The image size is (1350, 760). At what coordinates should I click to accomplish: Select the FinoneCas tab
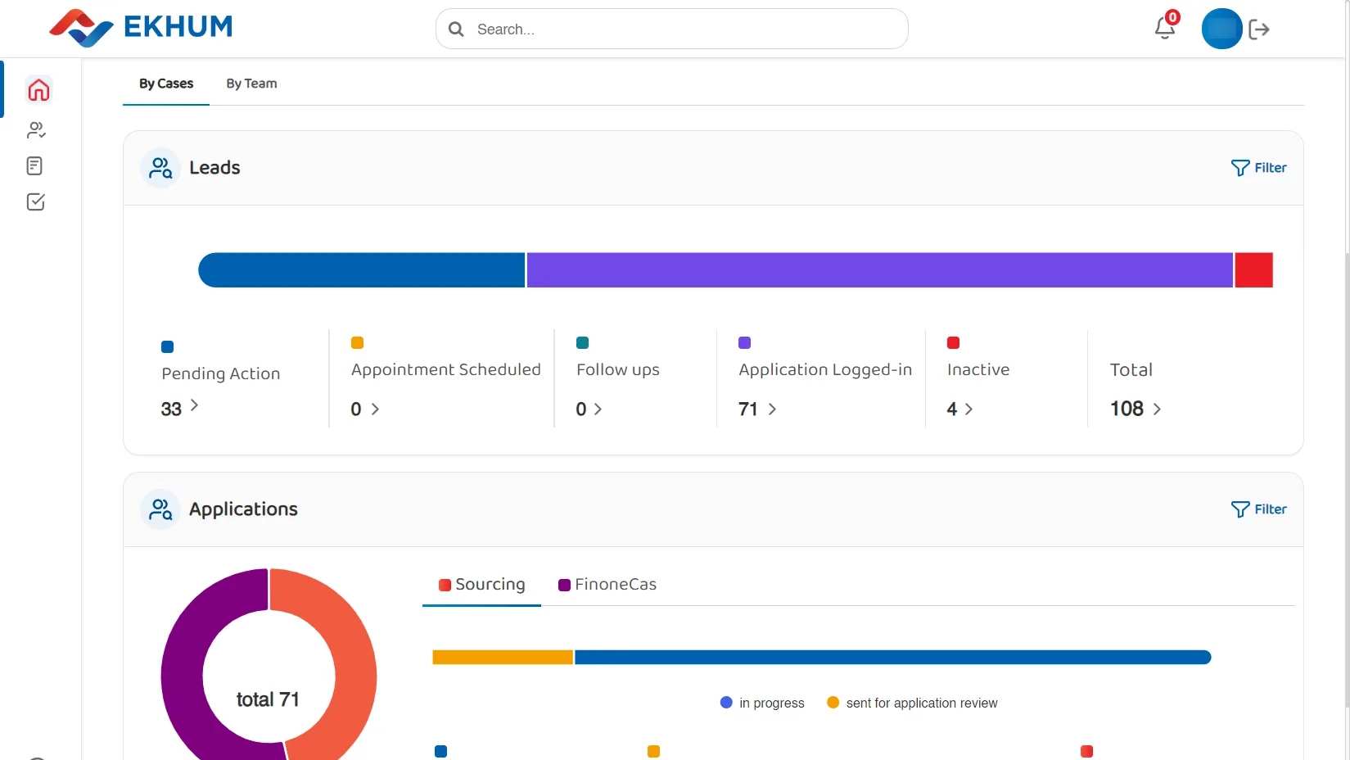coord(607,585)
